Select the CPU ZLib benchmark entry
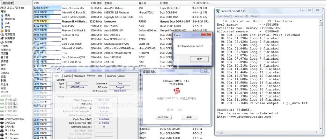 pyautogui.click(x=11, y=122)
